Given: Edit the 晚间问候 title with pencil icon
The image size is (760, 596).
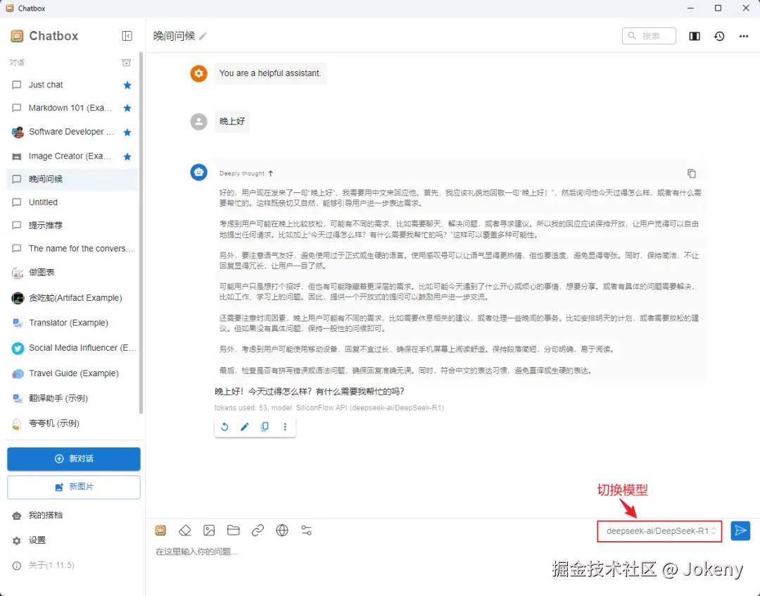Looking at the screenshot, I should click(203, 37).
